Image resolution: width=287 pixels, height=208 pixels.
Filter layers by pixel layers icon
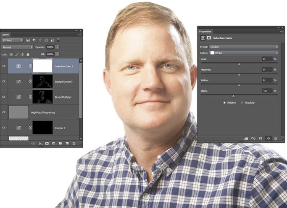pyautogui.click(x=28, y=40)
